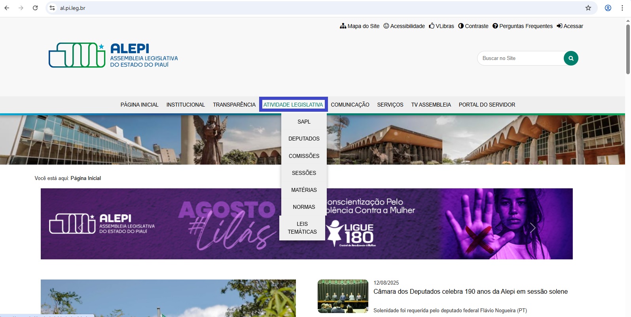Expand the Transparência menu
631x317 pixels.
coord(234,105)
